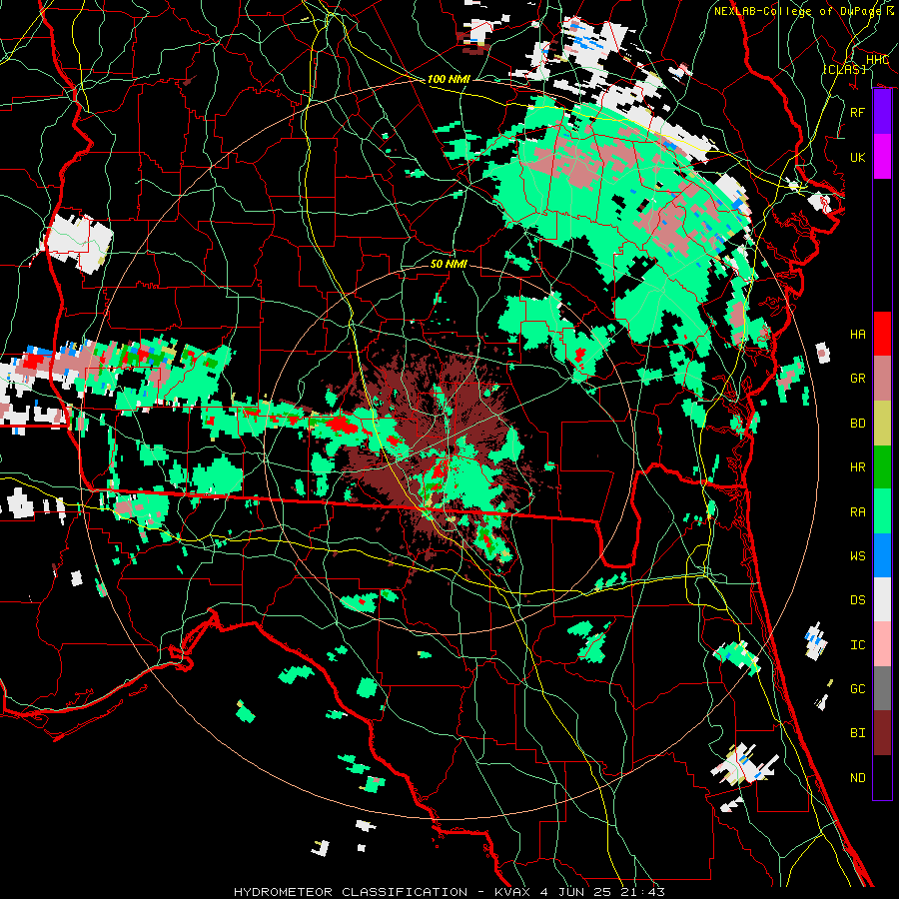Click the brown BI biological swatch
899x899 pixels.
(882, 733)
